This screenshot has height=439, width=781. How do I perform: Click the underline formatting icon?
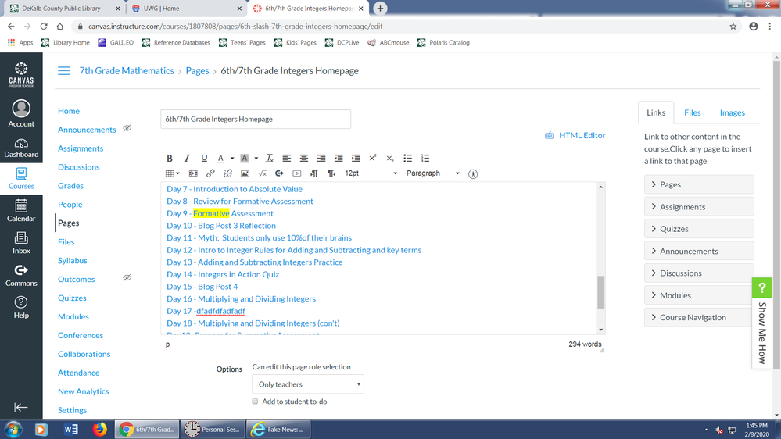tap(204, 159)
